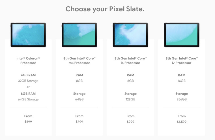This screenshot has width=215, height=140.
Task: Click the Intel Celeron Processor heading
Action: (28, 61)
